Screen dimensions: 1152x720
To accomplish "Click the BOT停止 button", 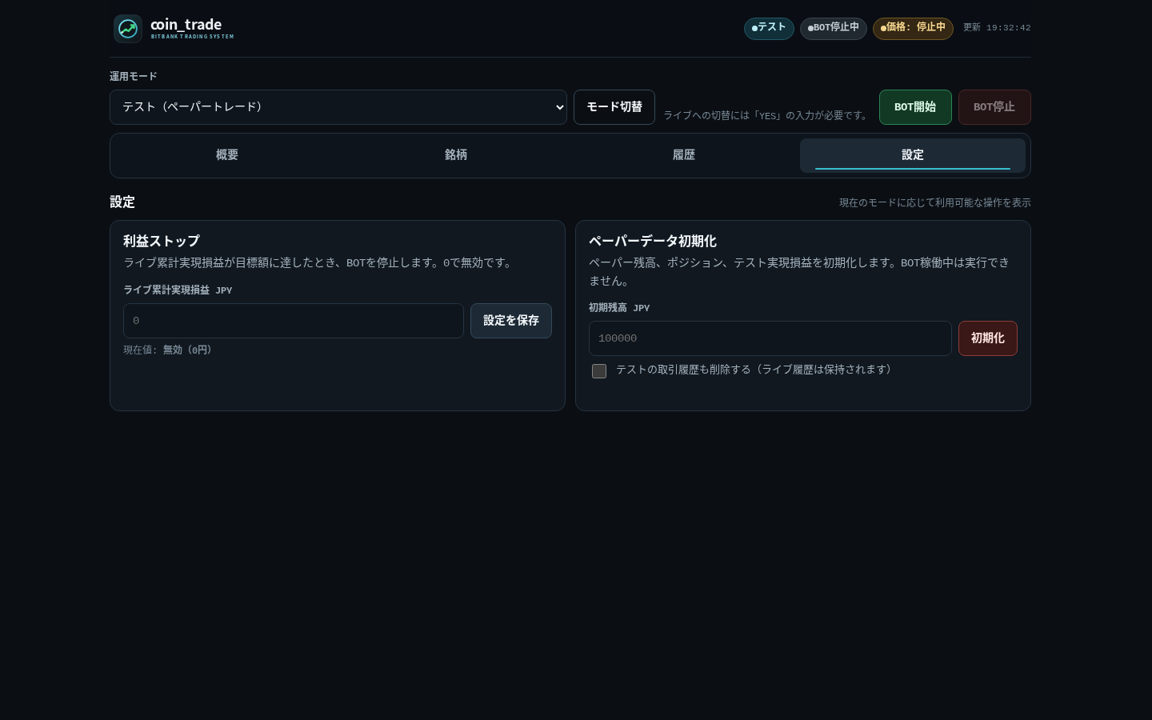I will (x=994, y=107).
